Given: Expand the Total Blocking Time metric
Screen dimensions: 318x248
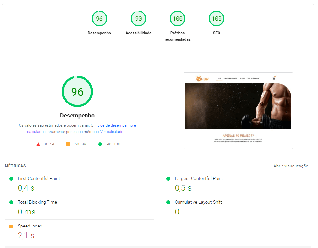Looking at the screenshot, I should 37,202.
